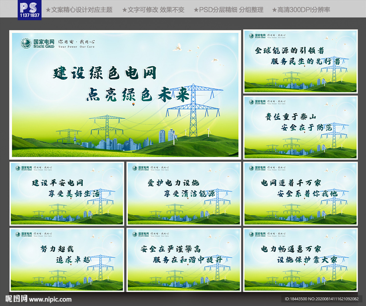Click the text ★文字可修改 效果不变
The height and width of the screenshot is (306, 366).
(x=153, y=10)
